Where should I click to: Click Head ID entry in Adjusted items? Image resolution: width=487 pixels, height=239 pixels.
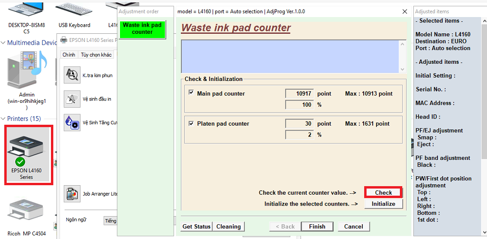pyautogui.click(x=427, y=117)
